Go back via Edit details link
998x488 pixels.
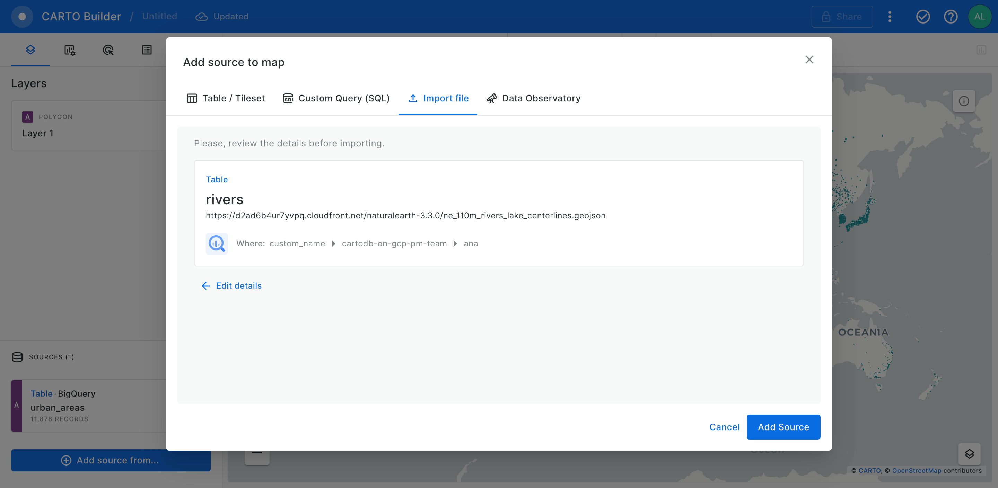[232, 286]
